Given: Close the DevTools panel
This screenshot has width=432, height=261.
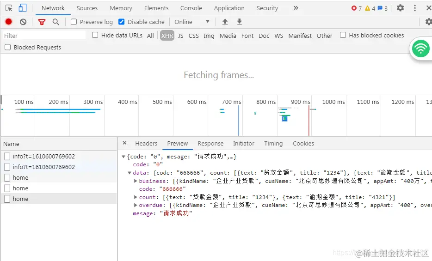Looking at the screenshot, I should (428, 8).
